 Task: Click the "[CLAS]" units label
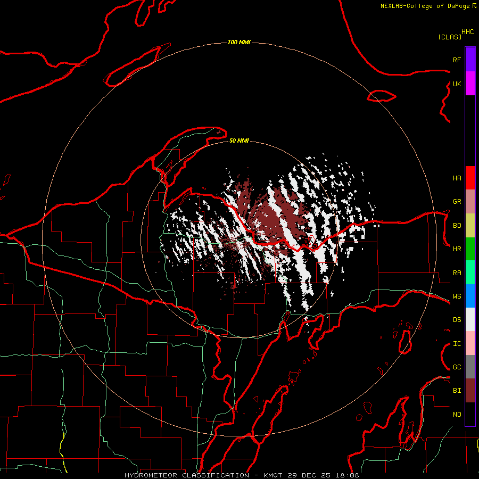(450, 37)
